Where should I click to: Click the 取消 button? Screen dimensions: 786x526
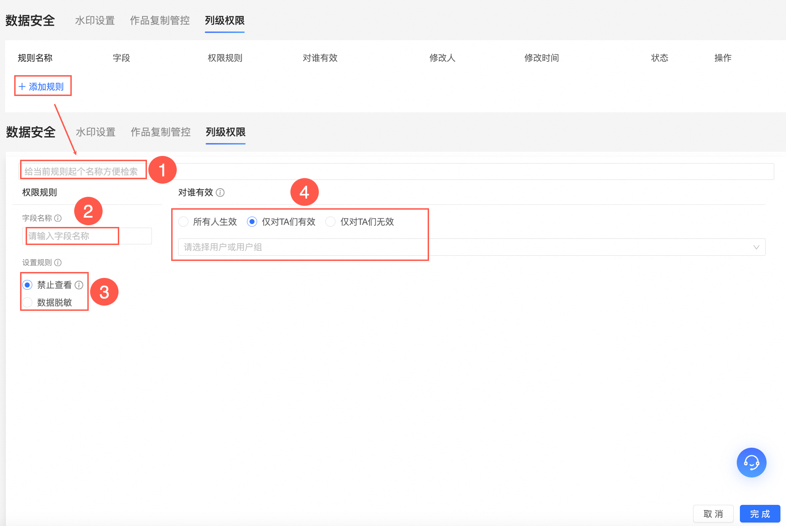713,514
